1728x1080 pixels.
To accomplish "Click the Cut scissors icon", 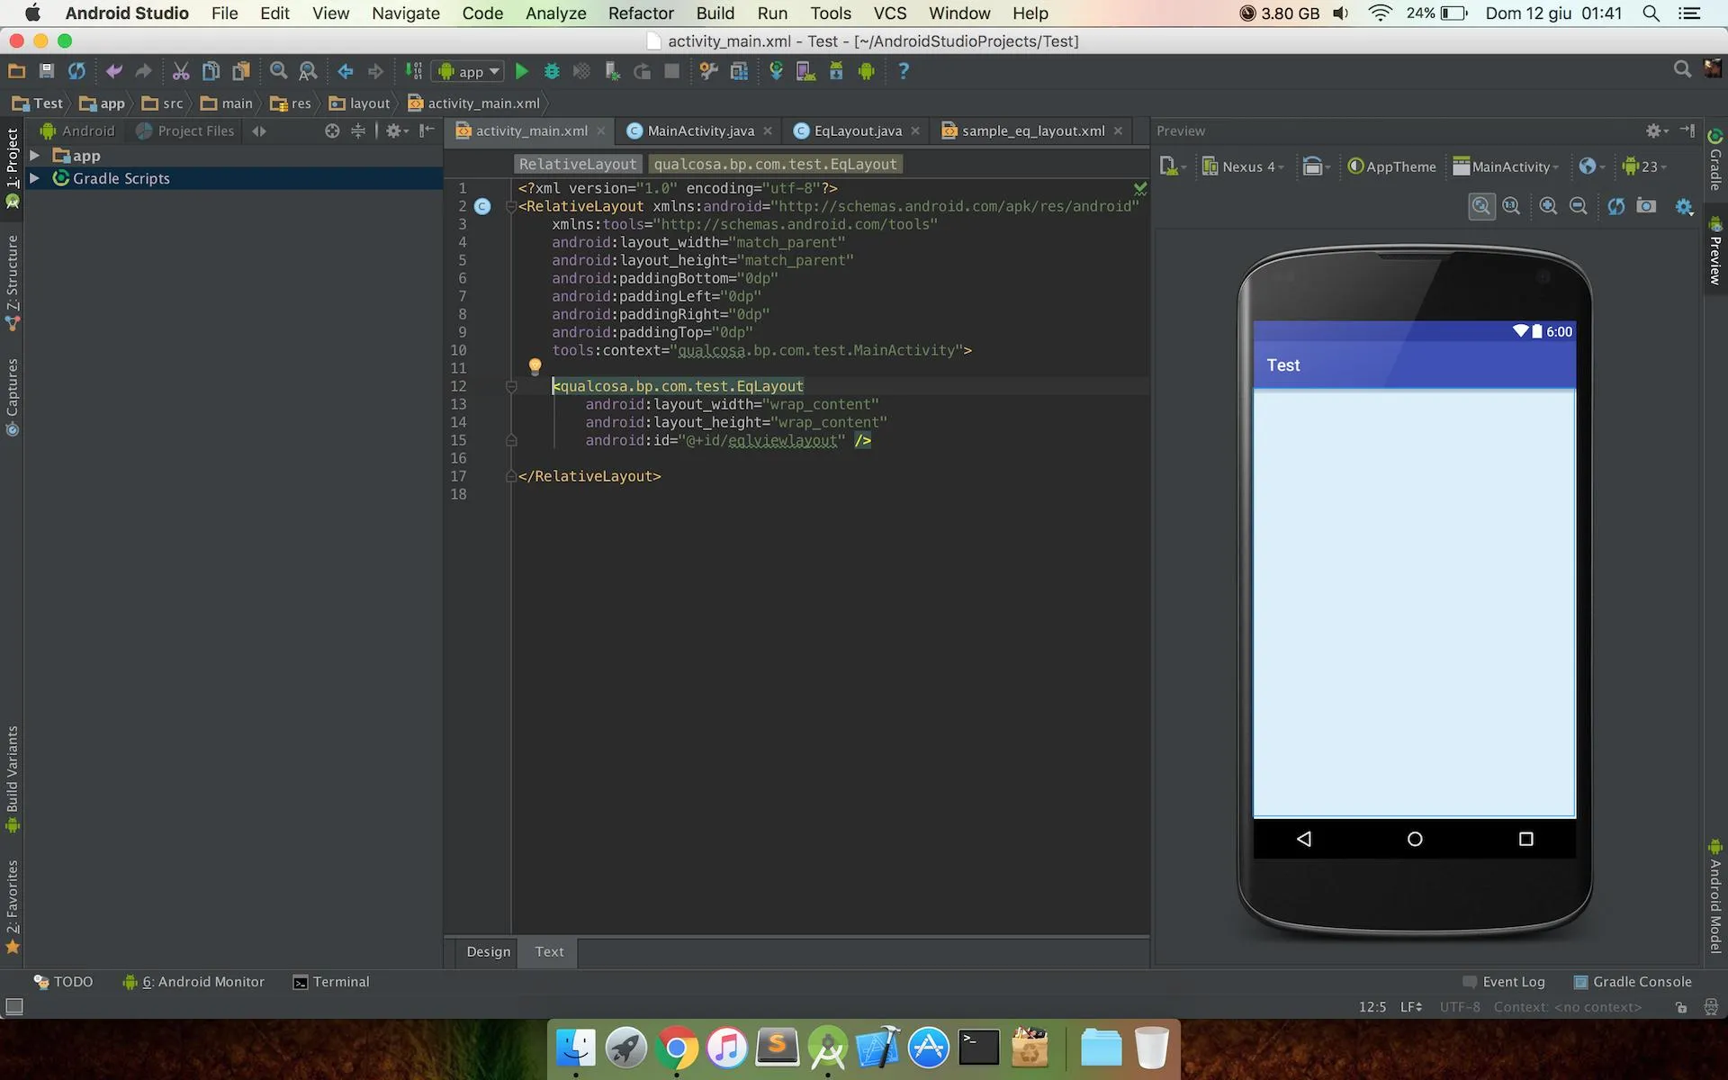I will click(181, 71).
